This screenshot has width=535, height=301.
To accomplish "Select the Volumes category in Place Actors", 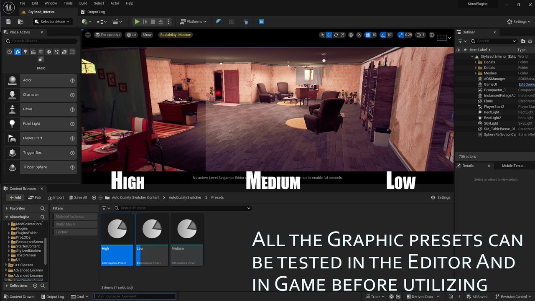I will point(72,52).
